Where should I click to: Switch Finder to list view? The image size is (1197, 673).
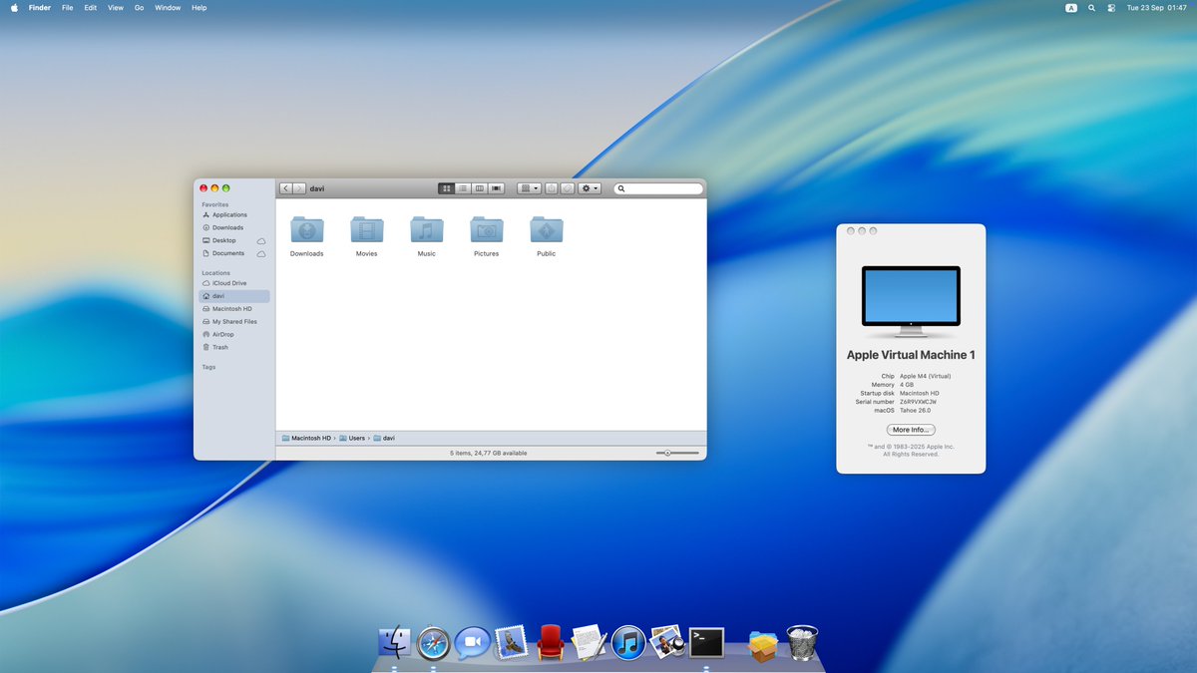click(463, 188)
